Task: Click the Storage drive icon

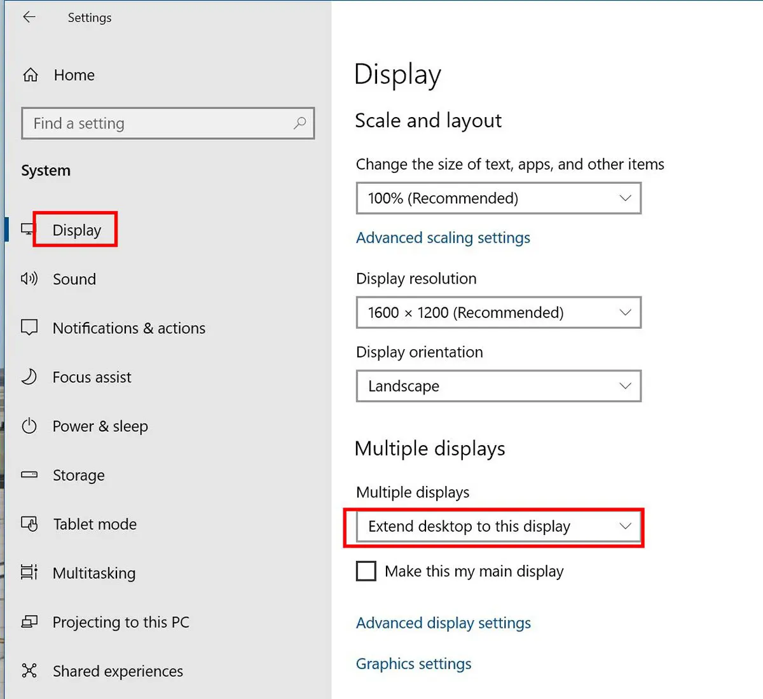Action: (29, 474)
